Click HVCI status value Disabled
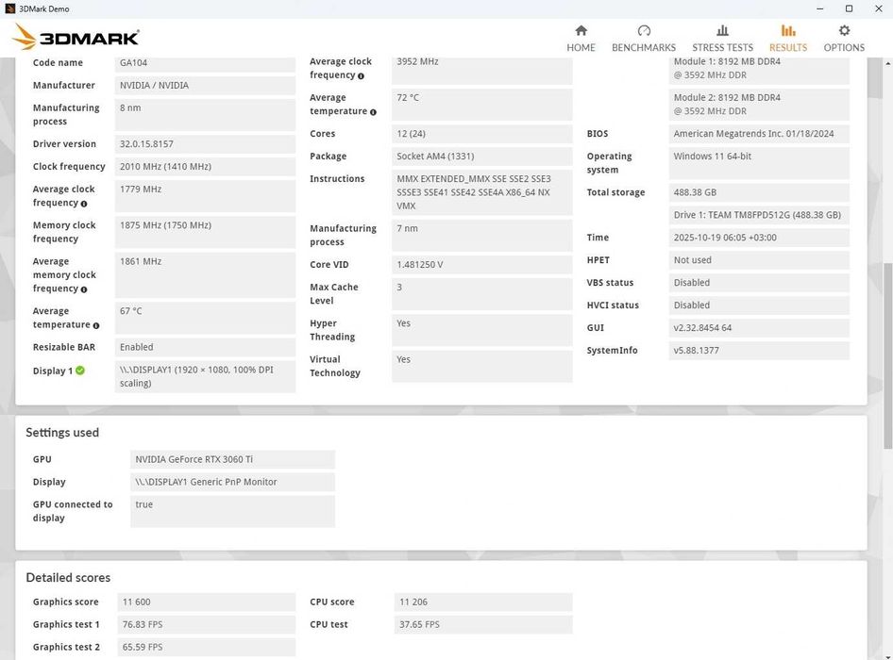Viewport: 893px width, 660px height. (x=759, y=305)
